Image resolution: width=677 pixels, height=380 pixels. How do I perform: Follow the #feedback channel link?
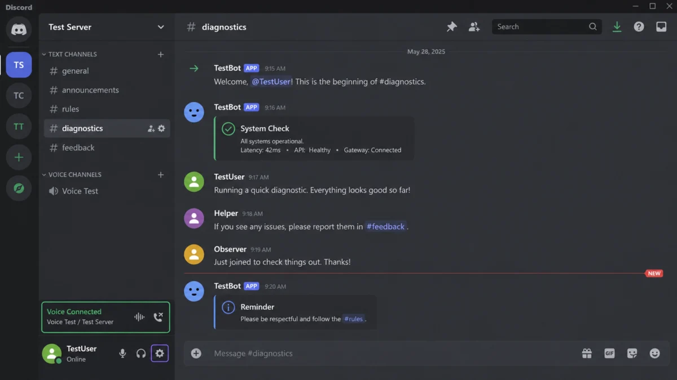386,226
